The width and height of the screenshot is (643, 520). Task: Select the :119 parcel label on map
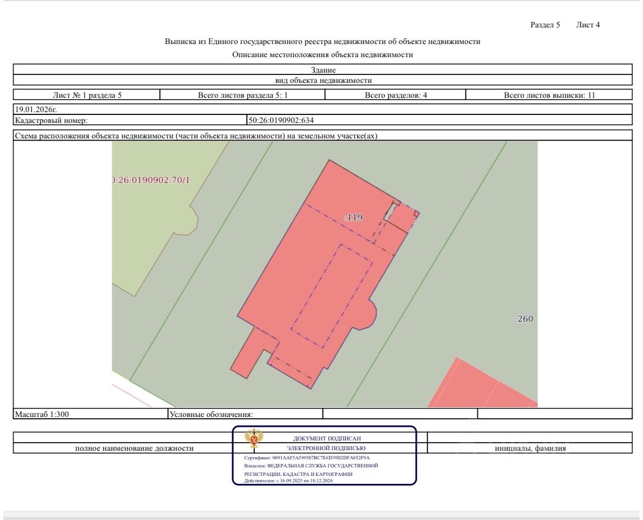pyautogui.click(x=353, y=217)
